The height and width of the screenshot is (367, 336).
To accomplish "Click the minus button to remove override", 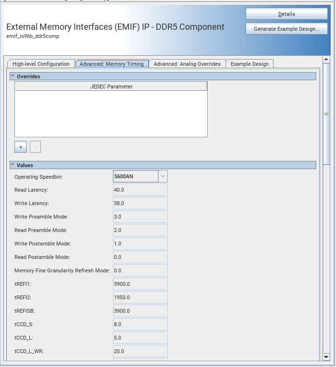I will tap(35, 147).
